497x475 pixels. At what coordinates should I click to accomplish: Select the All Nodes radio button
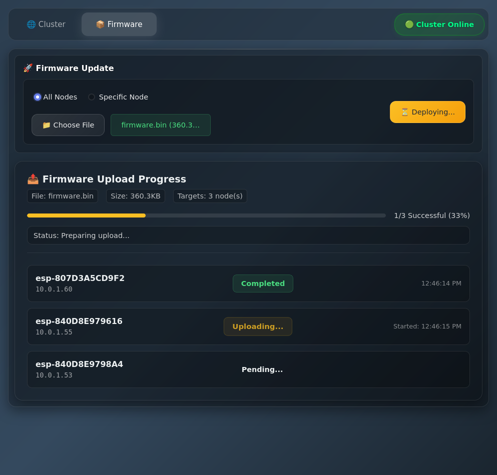coord(38,97)
